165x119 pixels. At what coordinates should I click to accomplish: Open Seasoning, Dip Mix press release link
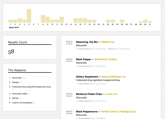pos(98,49)
